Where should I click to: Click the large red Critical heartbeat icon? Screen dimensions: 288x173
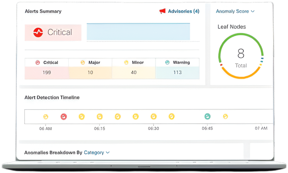pyautogui.click(x=38, y=32)
